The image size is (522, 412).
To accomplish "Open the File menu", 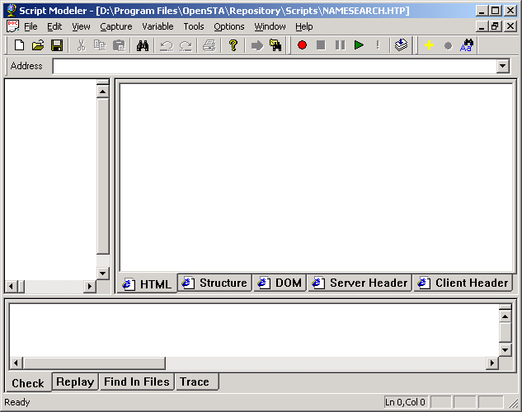I will point(31,26).
